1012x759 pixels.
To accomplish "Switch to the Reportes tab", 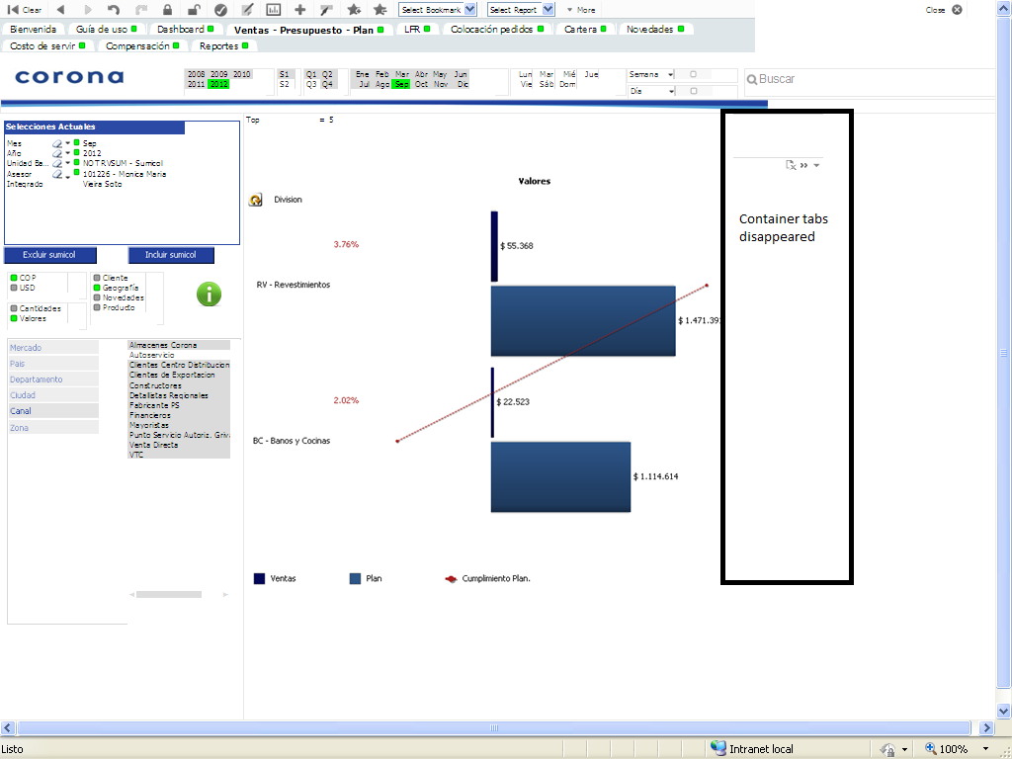I will (x=224, y=45).
